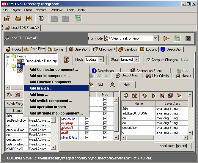Toggle the Compute Changes checkbox
Screen dimensions: 198x163
click(x=148, y=60)
